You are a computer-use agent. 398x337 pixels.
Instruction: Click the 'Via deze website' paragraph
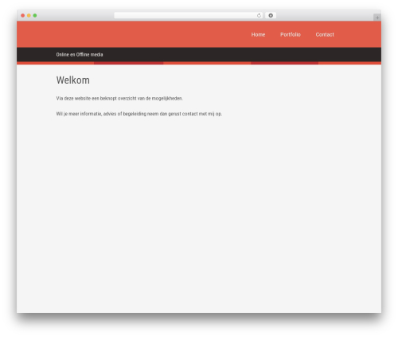click(x=119, y=98)
